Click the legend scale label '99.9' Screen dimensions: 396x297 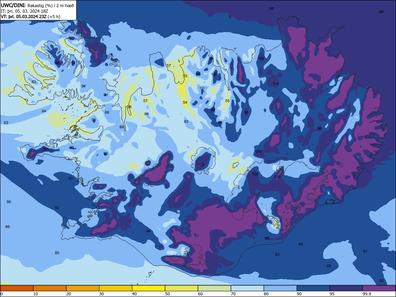coord(367,294)
